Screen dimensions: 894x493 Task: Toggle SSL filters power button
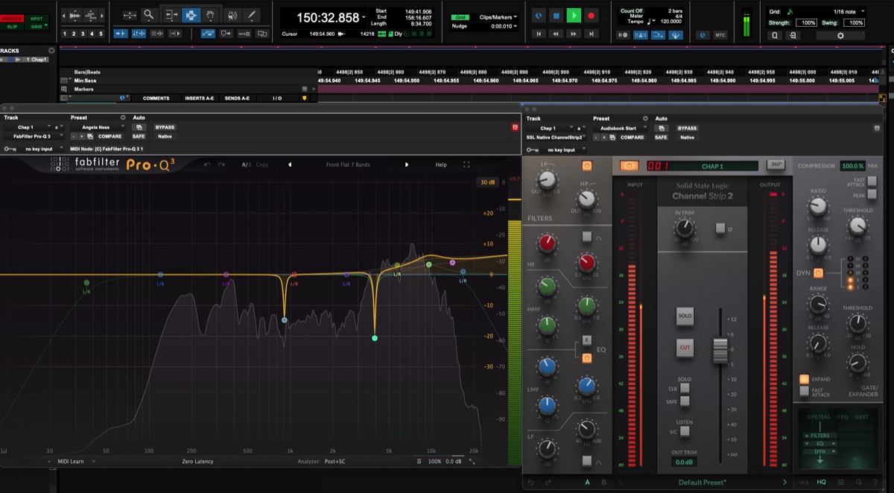tap(586, 165)
